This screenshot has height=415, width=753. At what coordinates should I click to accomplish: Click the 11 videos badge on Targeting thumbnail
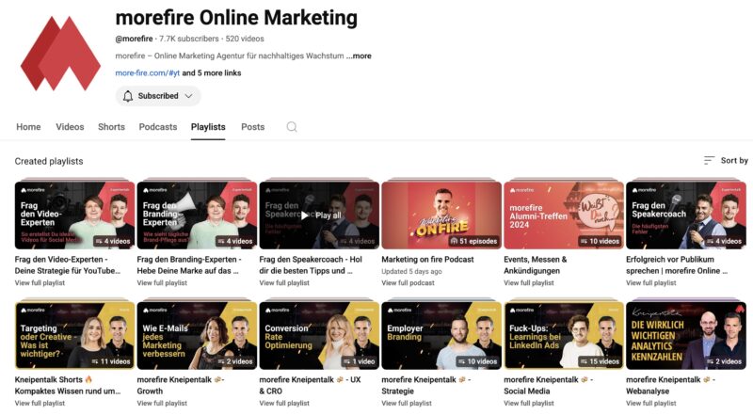point(110,361)
